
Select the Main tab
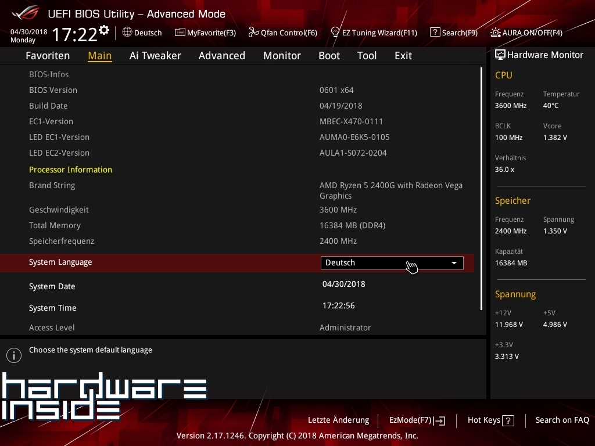point(100,56)
